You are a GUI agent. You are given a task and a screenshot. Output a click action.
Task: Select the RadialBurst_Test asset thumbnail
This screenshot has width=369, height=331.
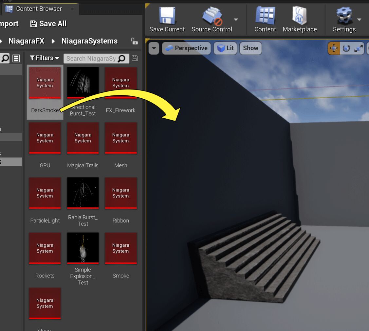(83, 193)
